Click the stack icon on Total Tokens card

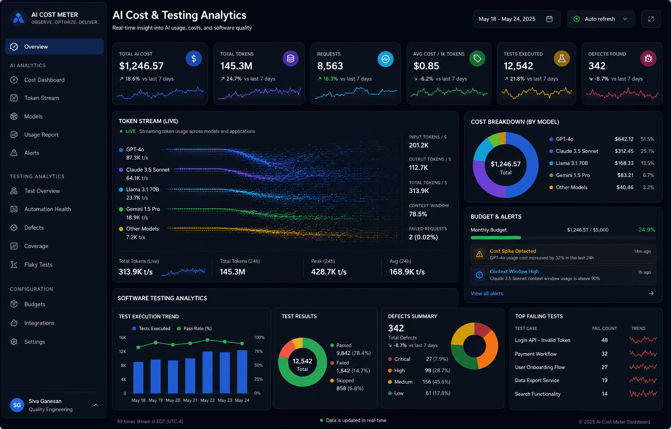(x=291, y=59)
